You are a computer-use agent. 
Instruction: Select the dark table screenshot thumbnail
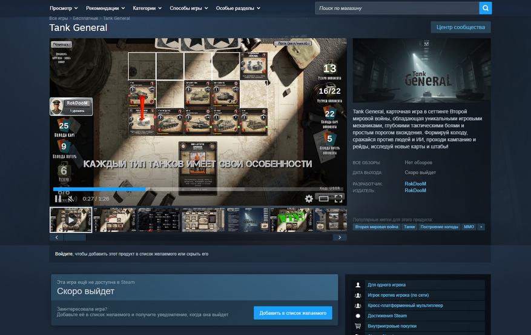click(x=159, y=220)
